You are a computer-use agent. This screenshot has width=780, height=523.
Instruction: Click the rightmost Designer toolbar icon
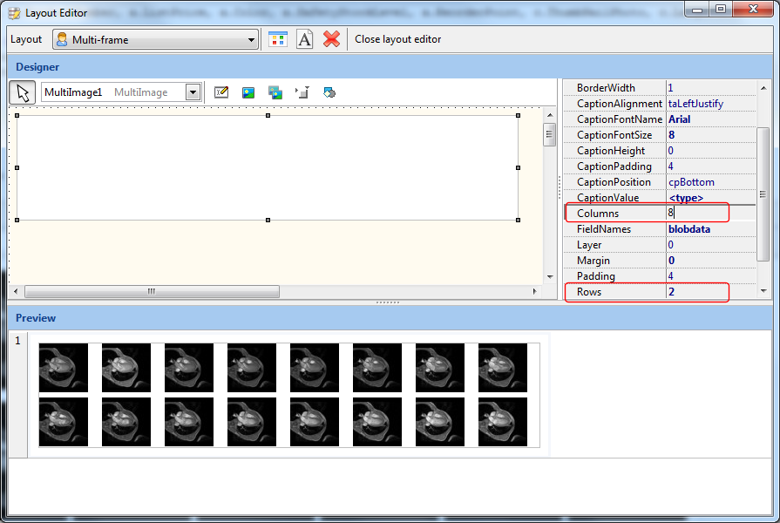tap(329, 92)
